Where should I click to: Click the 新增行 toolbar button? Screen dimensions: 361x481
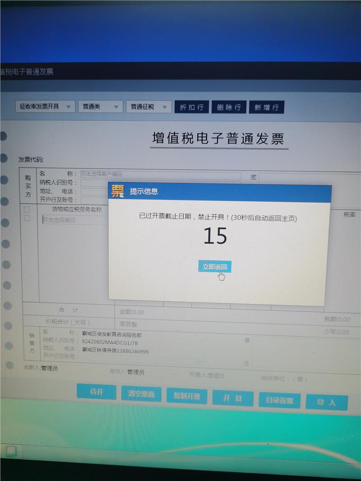point(266,107)
